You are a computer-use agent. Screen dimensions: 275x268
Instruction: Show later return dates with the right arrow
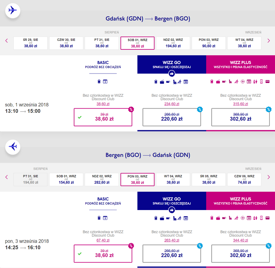pyautogui.click(x=269, y=177)
